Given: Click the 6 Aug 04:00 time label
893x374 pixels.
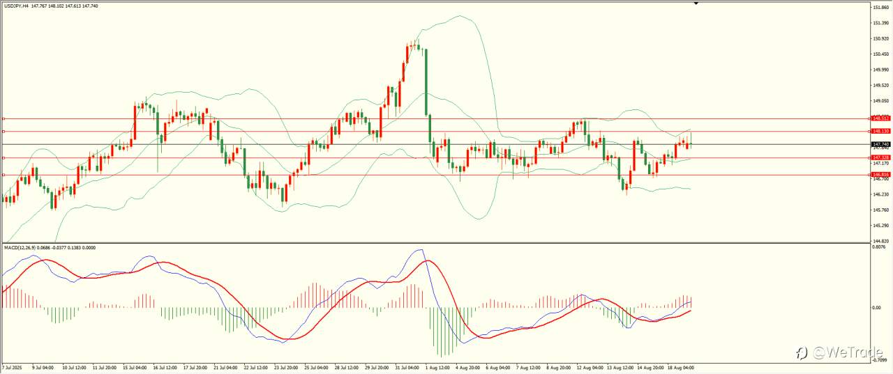Looking at the screenshot, I should (497, 367).
